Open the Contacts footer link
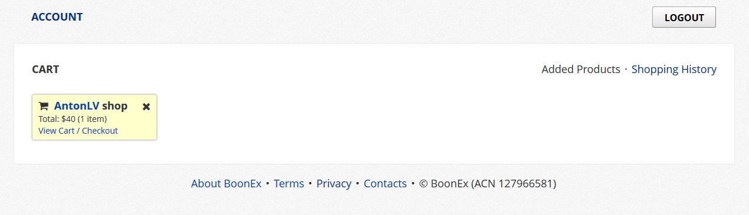This screenshot has height=215, width=749. pyautogui.click(x=385, y=183)
